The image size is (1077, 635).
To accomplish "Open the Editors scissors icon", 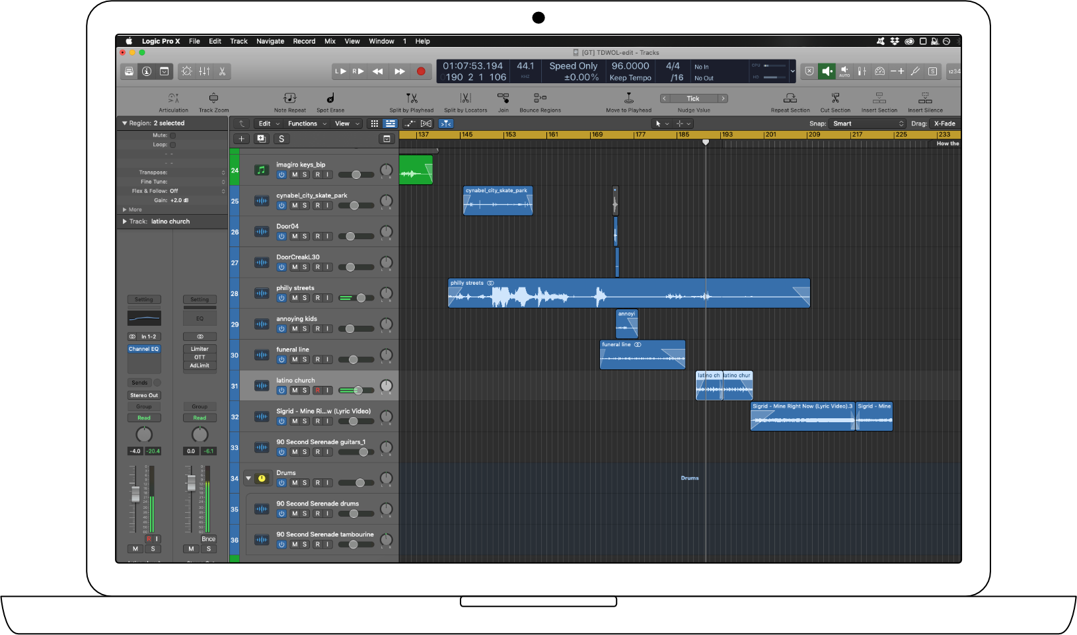I will coord(223,71).
